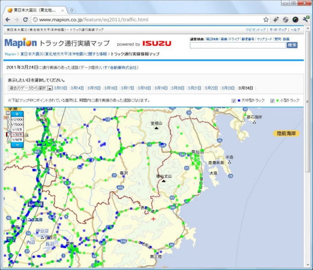This screenshot has width=313, height=270.
Task: Switch to 周辺検索 search mode
Action: (212, 39)
